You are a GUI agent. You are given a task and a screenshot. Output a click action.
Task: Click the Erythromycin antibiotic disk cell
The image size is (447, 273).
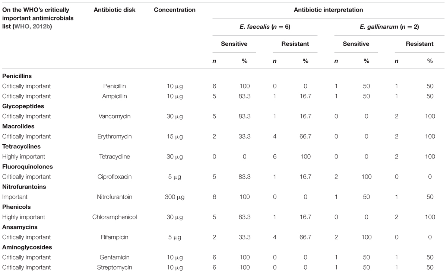pyautogui.click(x=115, y=136)
